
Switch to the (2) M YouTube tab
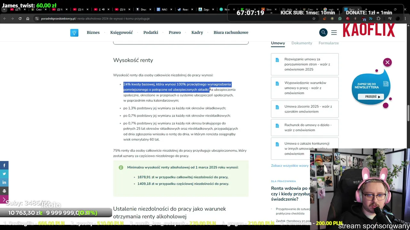tap(122, 10)
